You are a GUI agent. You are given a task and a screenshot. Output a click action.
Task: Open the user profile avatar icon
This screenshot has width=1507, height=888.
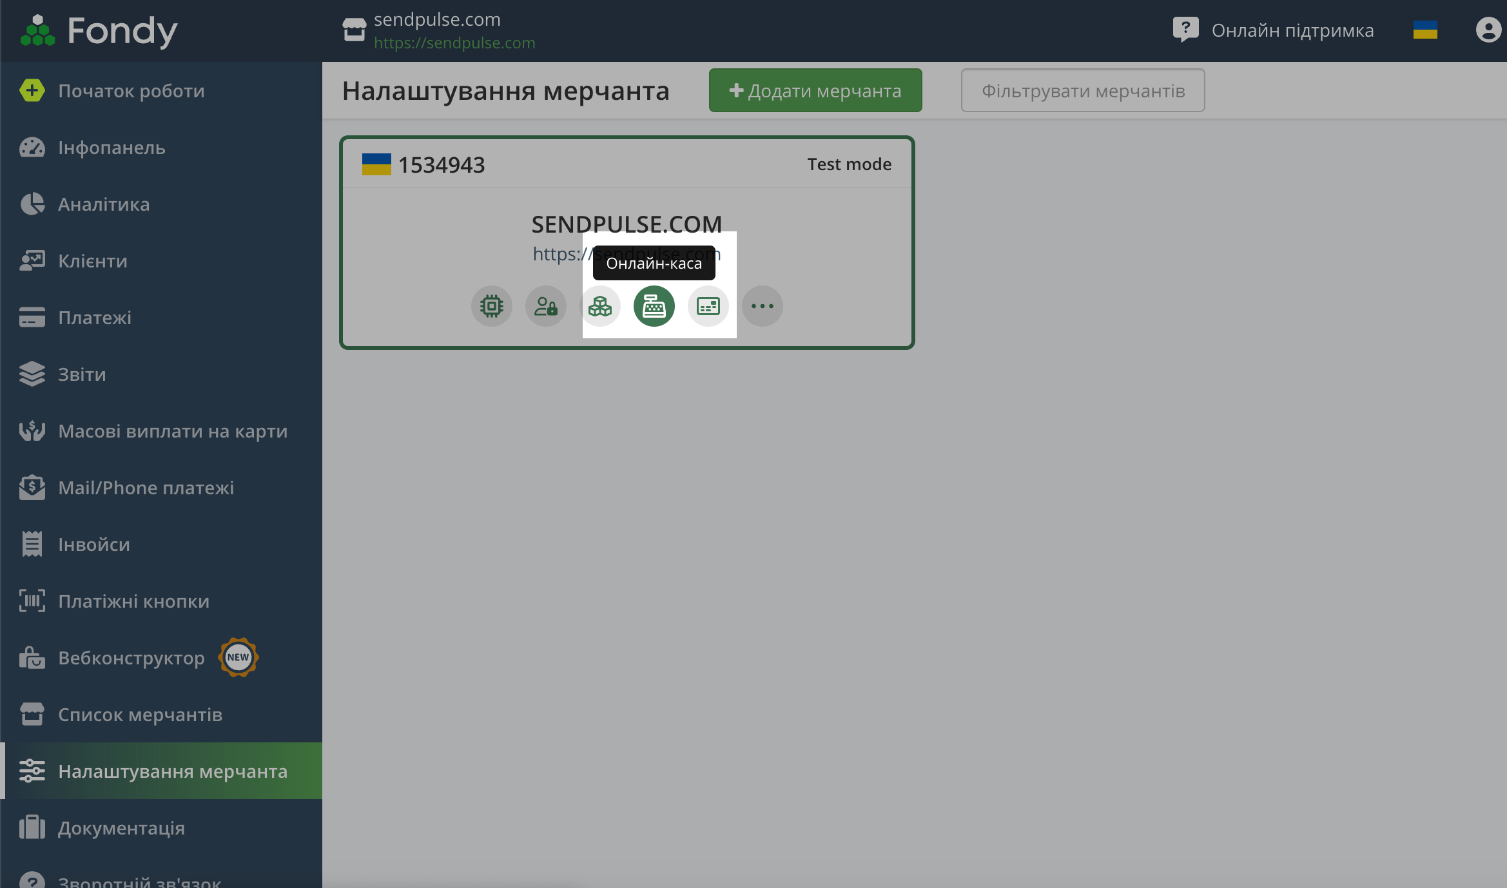tap(1488, 30)
